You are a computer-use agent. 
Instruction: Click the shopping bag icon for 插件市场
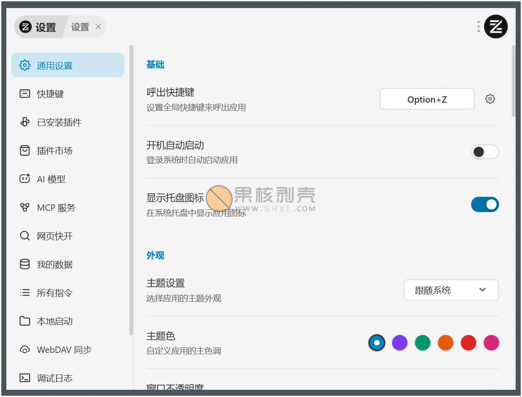pos(25,151)
